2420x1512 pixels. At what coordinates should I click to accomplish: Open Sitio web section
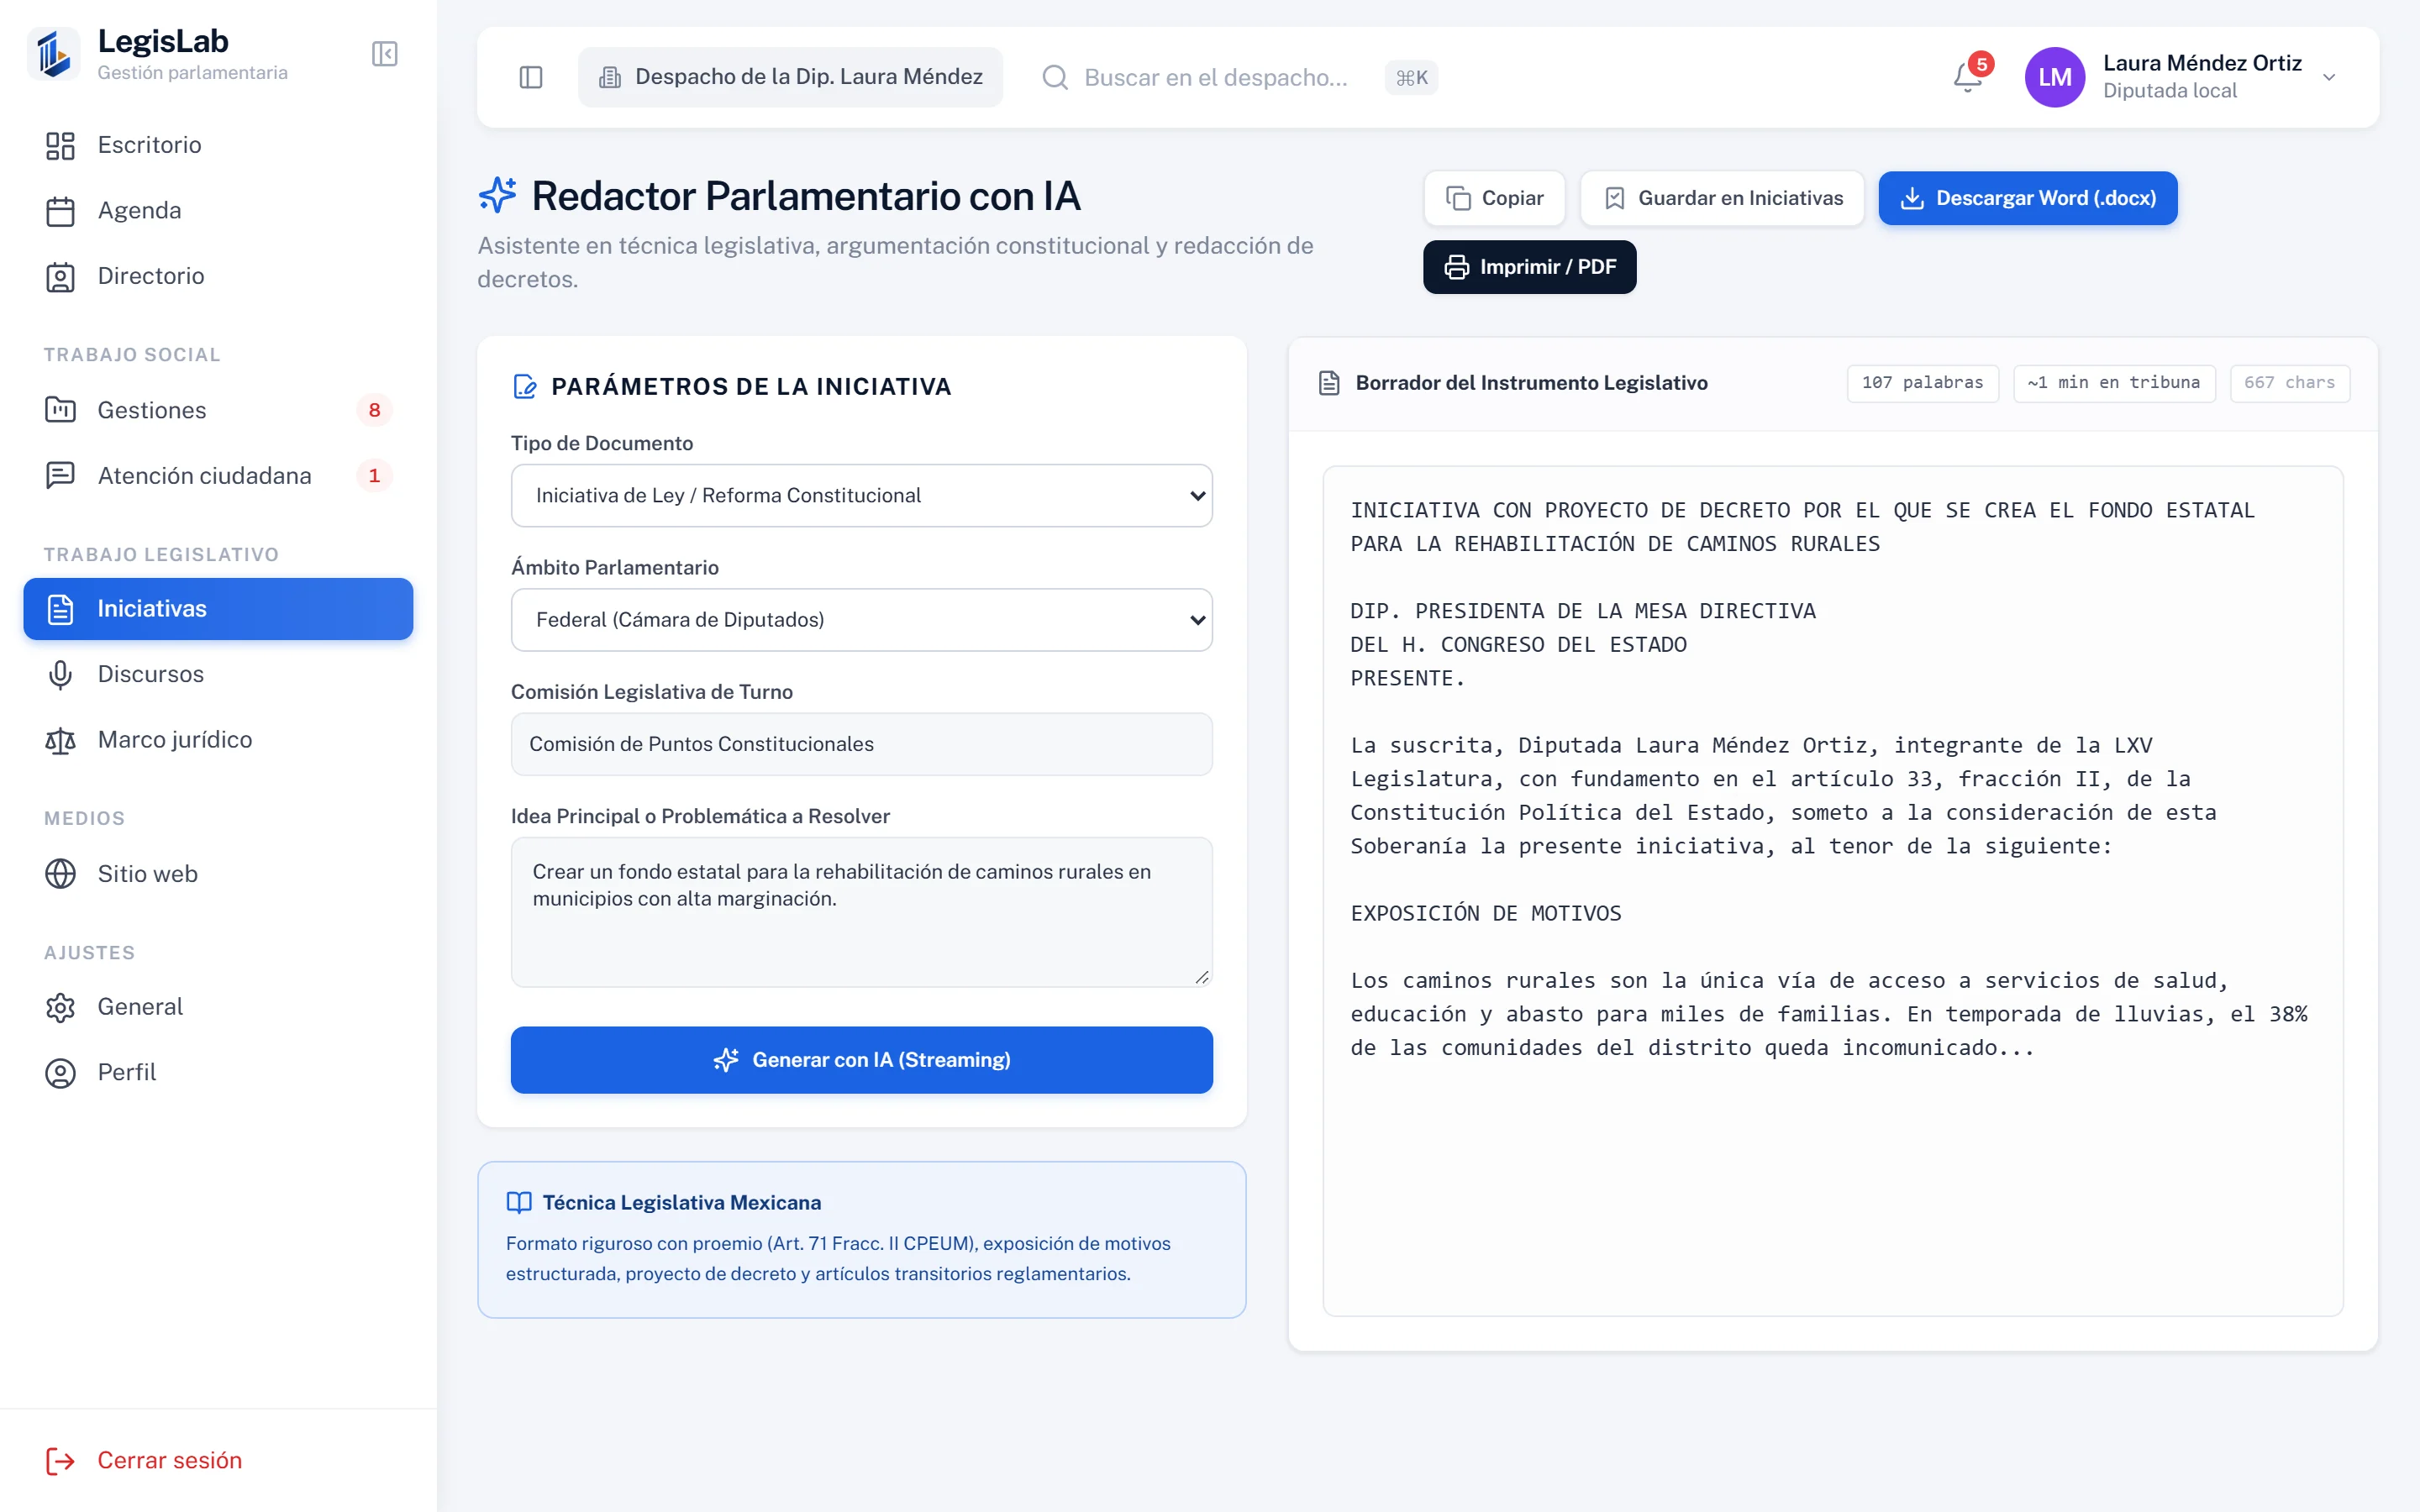pyautogui.click(x=218, y=874)
